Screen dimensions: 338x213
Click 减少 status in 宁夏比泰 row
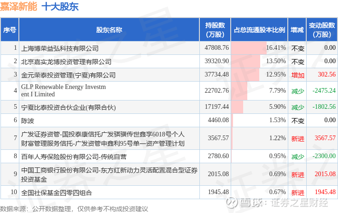tap(297, 107)
